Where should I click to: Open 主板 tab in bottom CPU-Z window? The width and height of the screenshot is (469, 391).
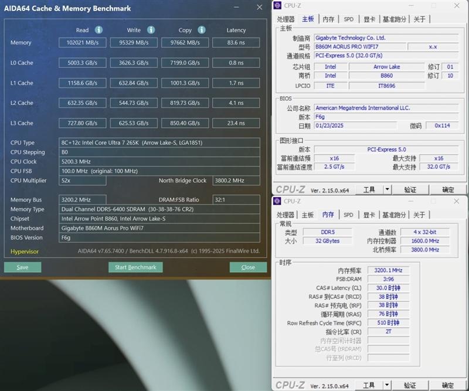[307, 215]
